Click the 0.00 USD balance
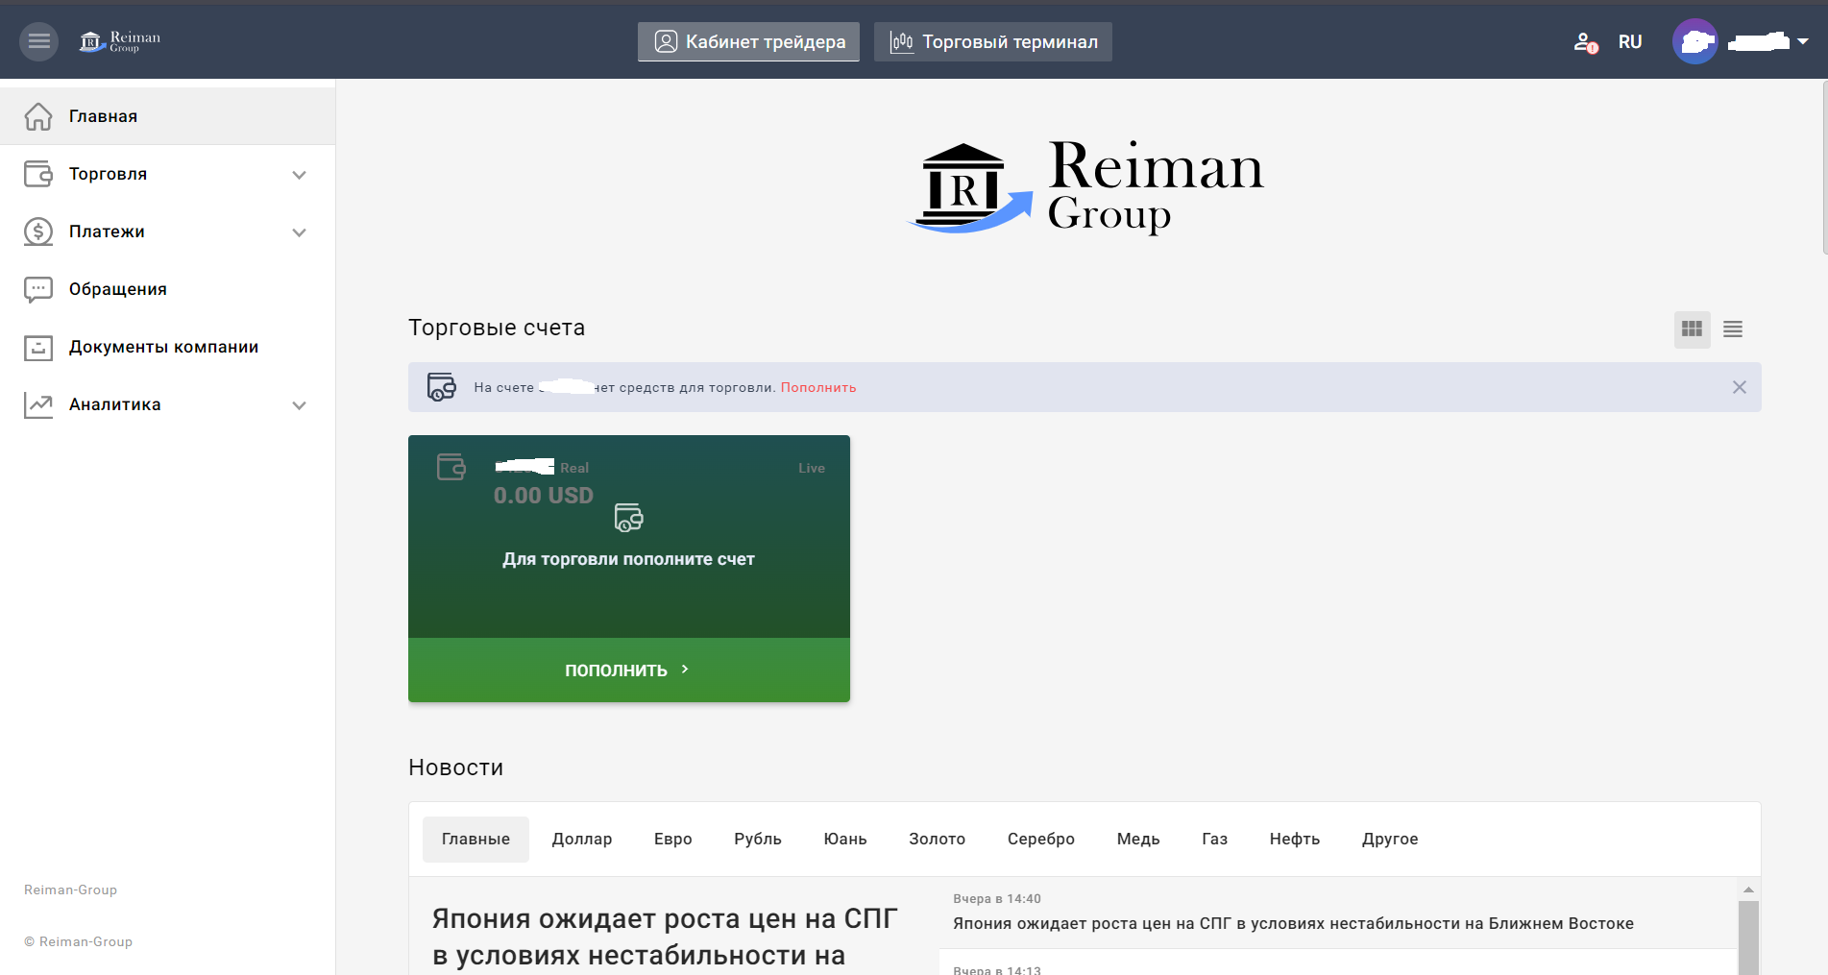Viewport: 1828px width, 975px height. [544, 496]
